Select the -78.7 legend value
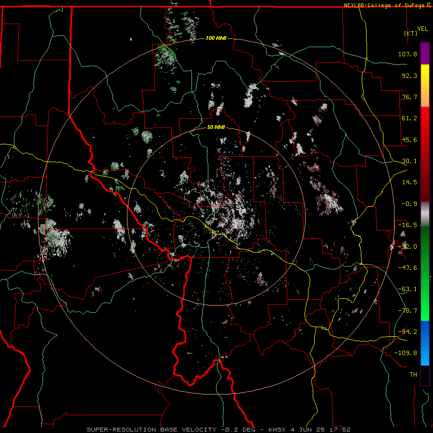The image size is (433, 433). (408, 311)
